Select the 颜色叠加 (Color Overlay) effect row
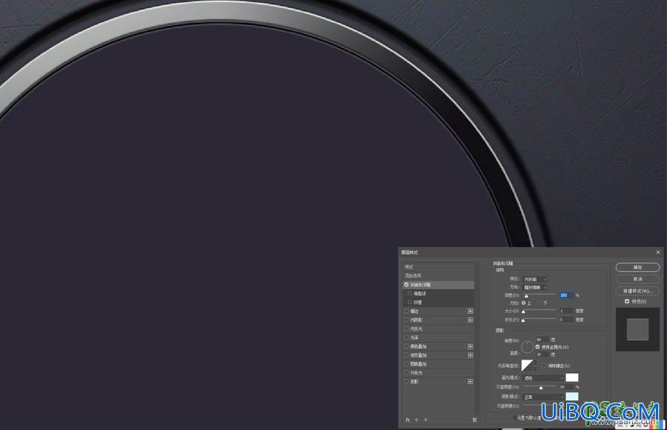 [x=439, y=346]
